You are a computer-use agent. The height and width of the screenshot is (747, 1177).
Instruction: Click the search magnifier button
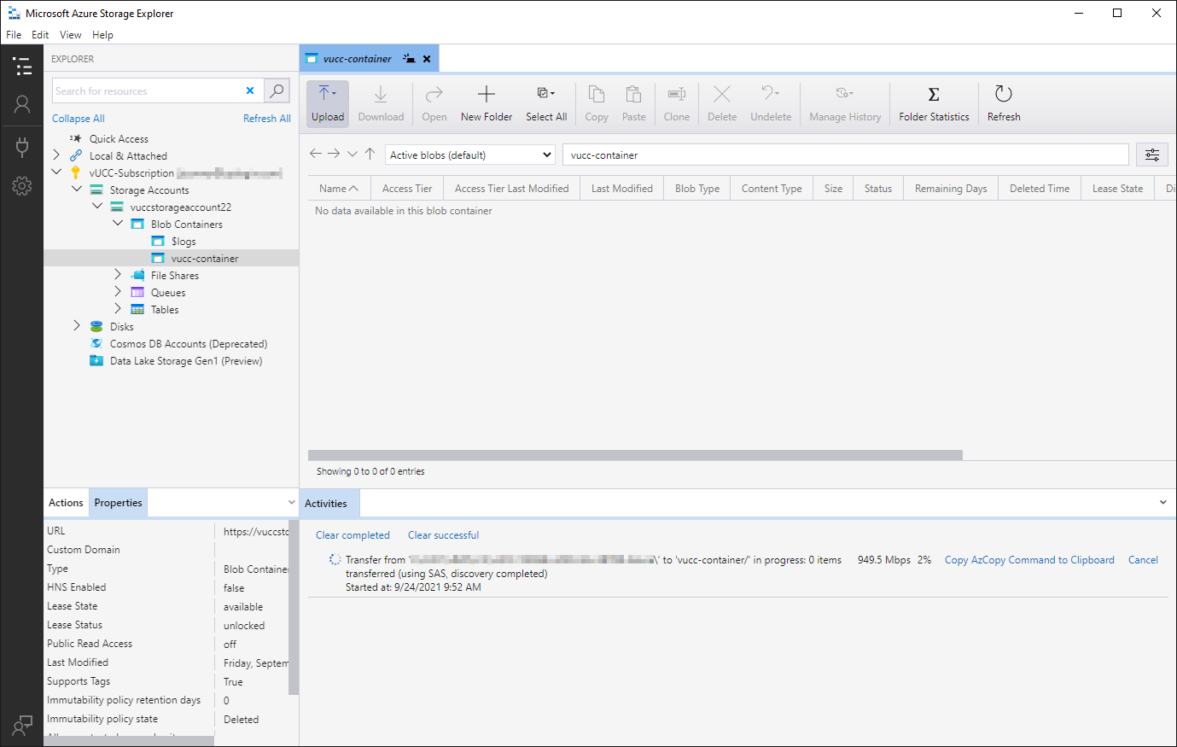coord(277,90)
